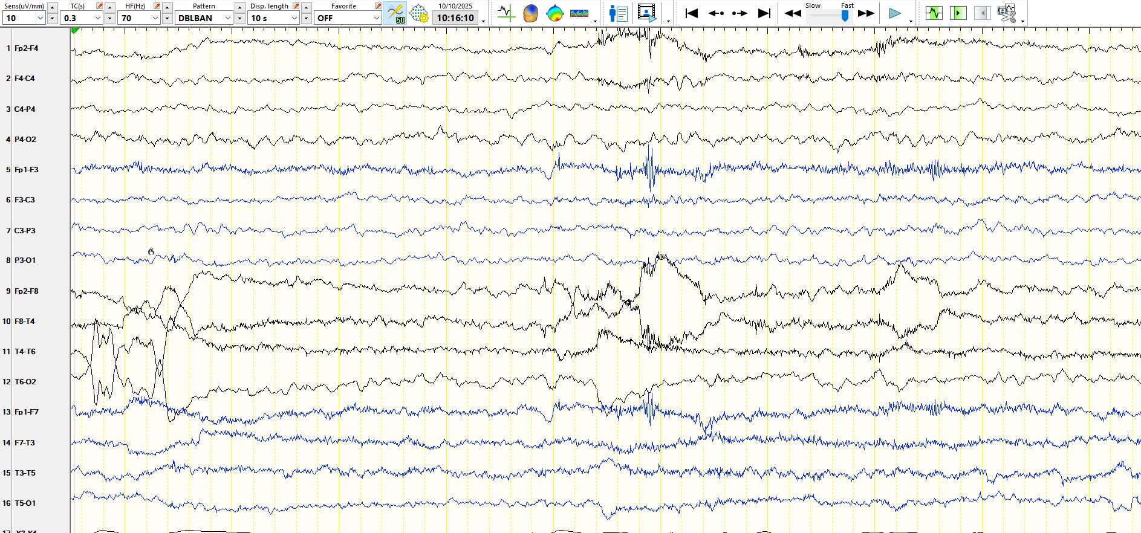Select the P4-O2 channel label
The image size is (1141, 533).
(25, 140)
